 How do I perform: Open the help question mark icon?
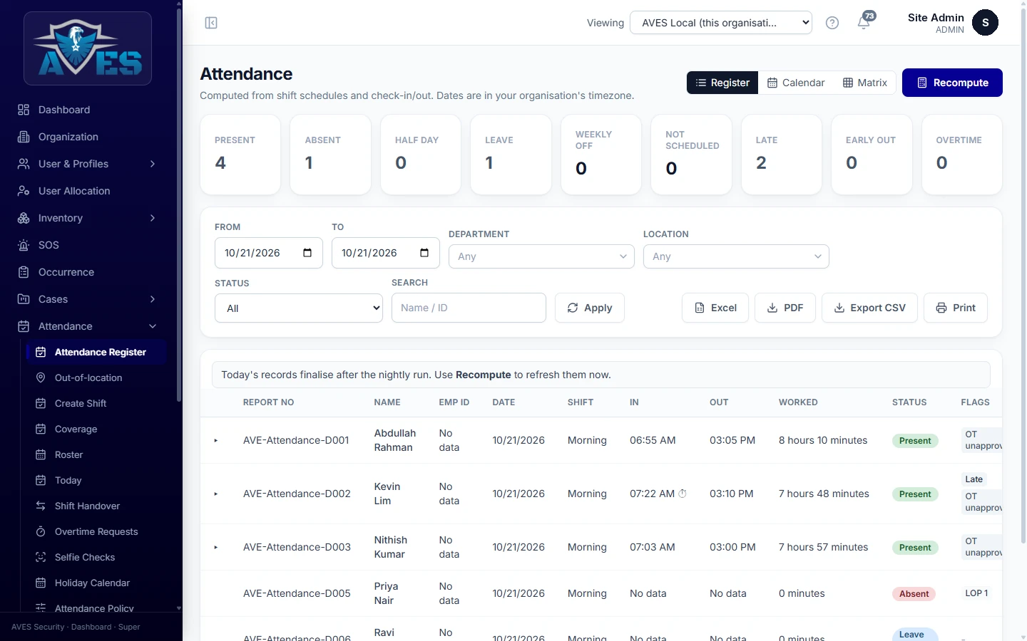(832, 23)
